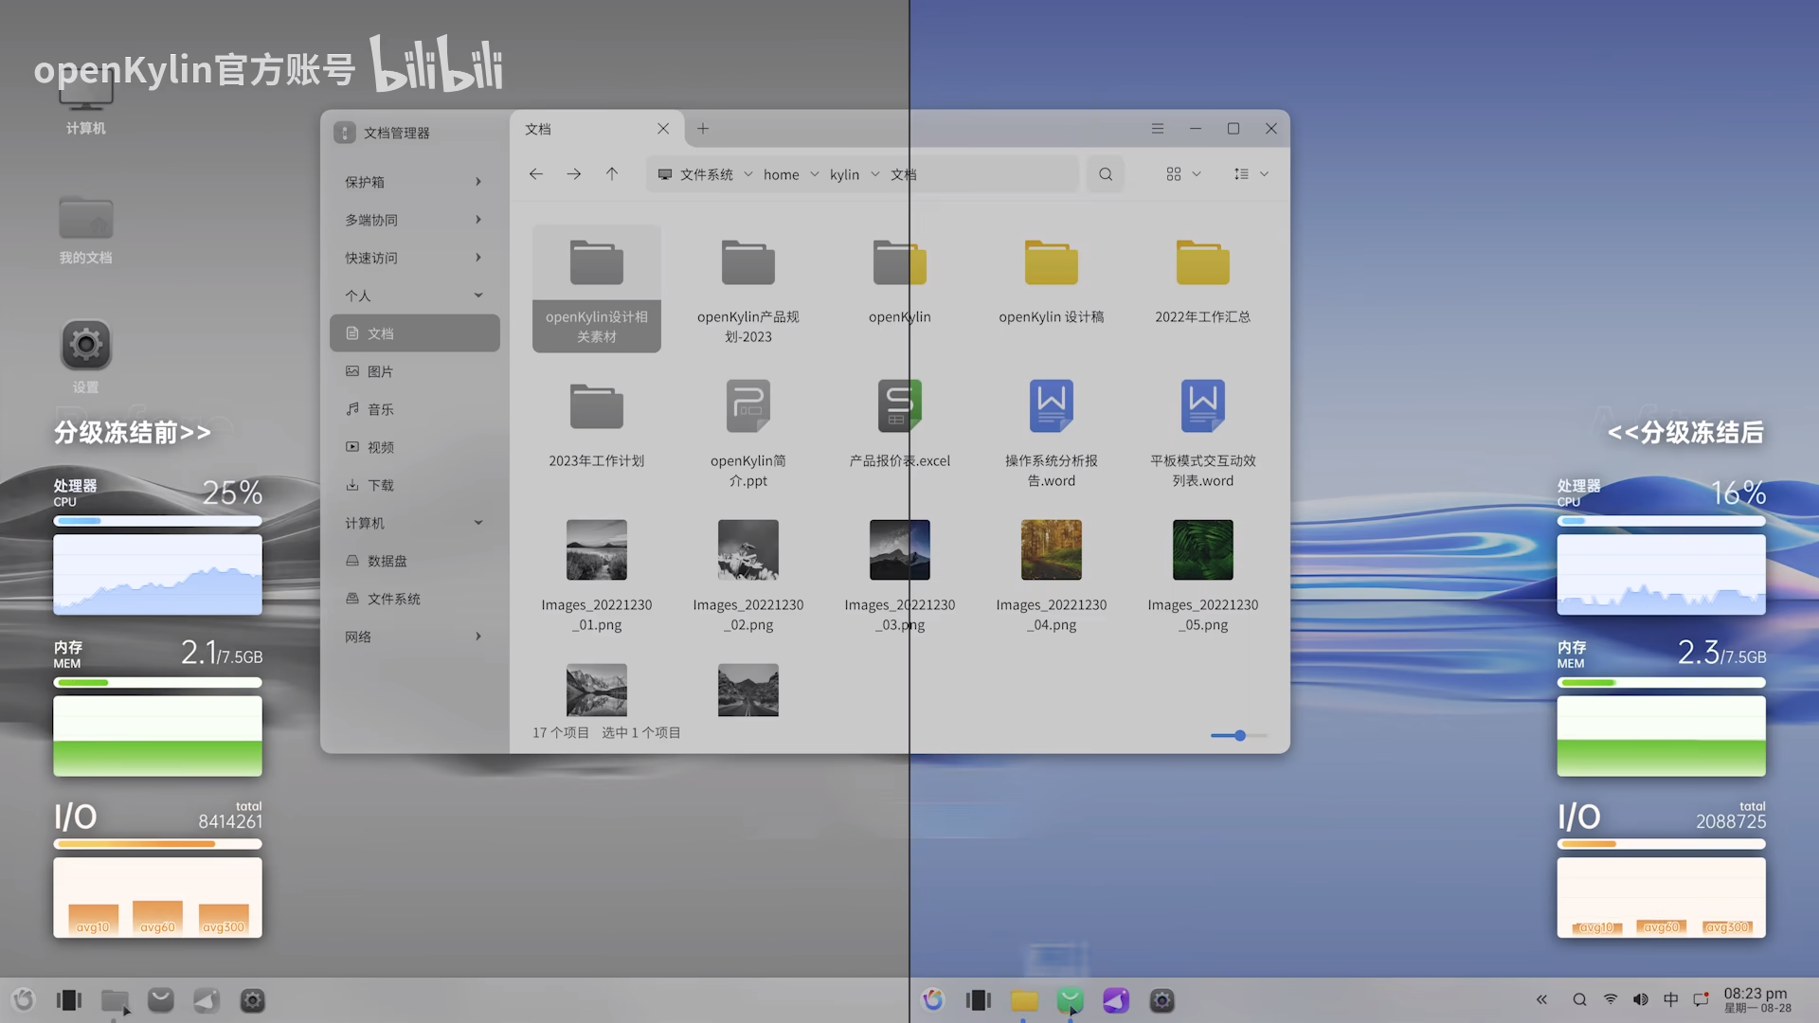Image resolution: width=1819 pixels, height=1023 pixels.
Task: Click the icon zoom slider
Action: pos(1239,735)
